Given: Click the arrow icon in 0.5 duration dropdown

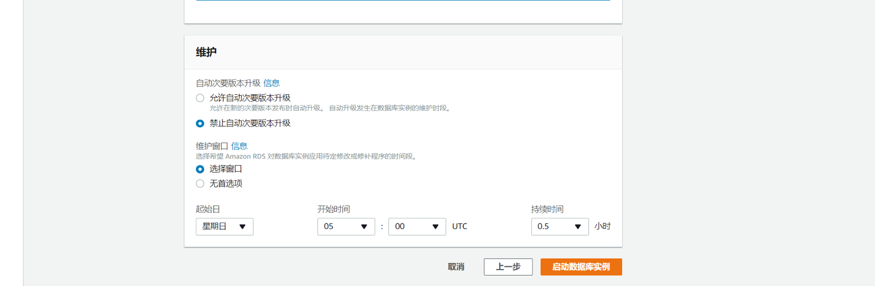Looking at the screenshot, I should click(x=577, y=227).
